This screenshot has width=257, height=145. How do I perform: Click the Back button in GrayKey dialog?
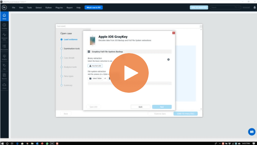140,107
